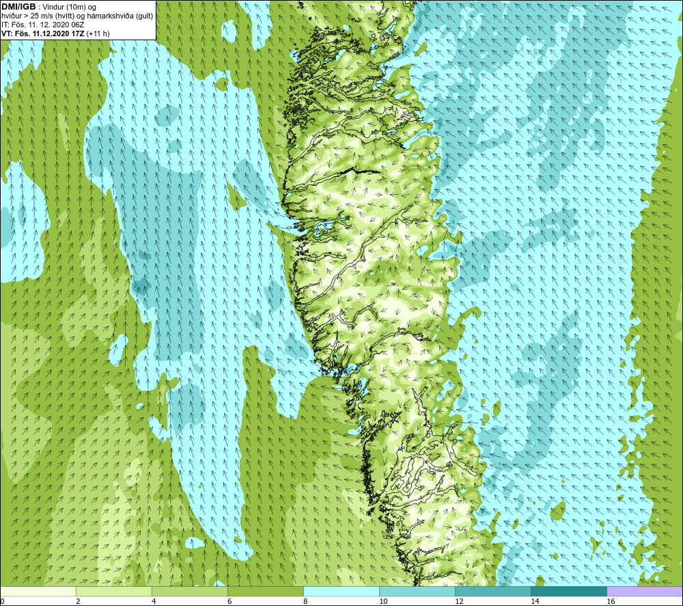Viewport: 683px width, 606px height.
Task: Click the scale label '2'
Action: (x=78, y=601)
